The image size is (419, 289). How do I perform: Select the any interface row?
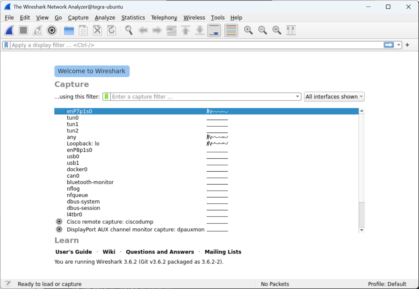206,137
